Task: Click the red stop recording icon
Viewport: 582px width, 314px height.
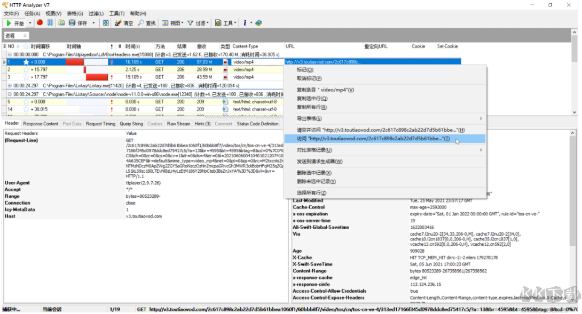Action: point(40,23)
